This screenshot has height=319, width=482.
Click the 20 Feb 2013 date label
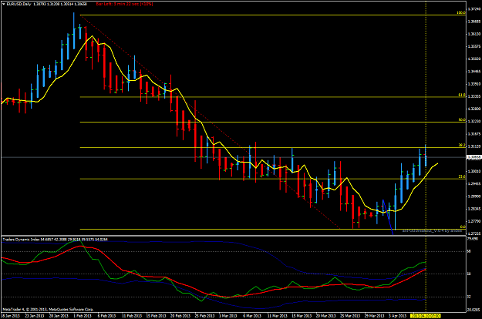(180, 316)
